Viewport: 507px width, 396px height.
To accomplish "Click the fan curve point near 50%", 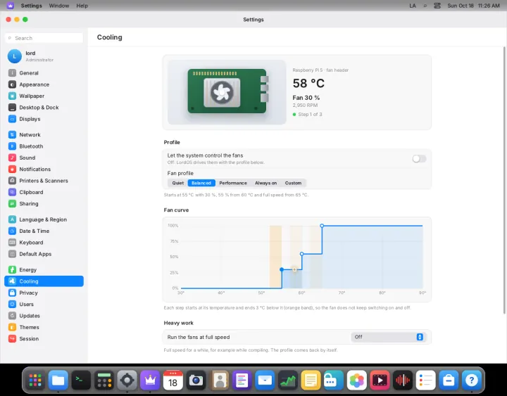I will [301, 254].
